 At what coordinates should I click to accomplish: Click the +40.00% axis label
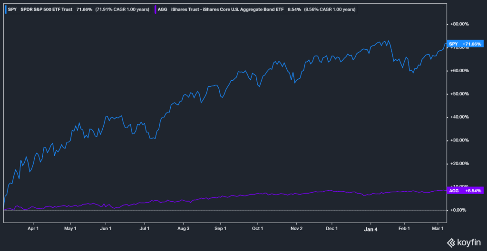pyautogui.click(x=459, y=117)
